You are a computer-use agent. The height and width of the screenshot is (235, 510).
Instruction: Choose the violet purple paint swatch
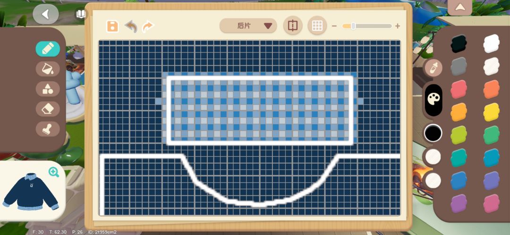(491, 181)
